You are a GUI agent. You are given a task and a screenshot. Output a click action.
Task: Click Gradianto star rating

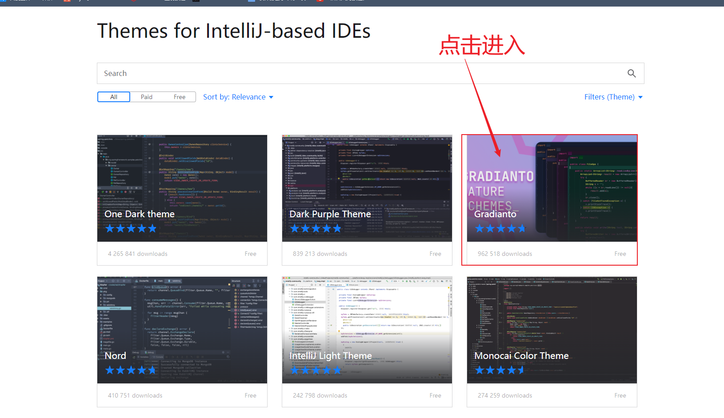click(500, 229)
